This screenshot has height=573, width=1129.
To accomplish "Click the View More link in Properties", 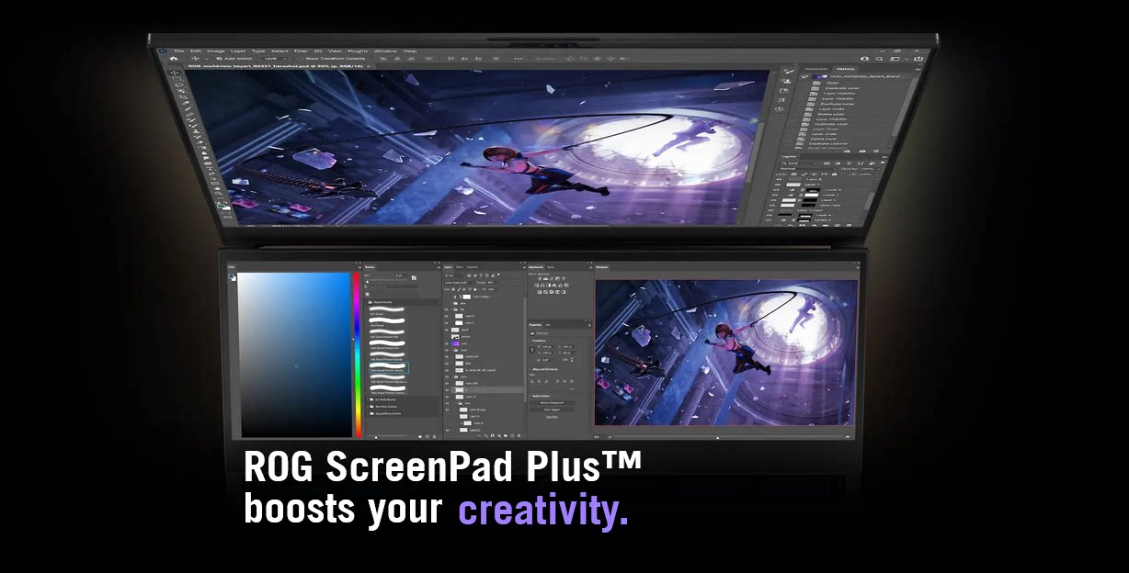I will click(552, 417).
